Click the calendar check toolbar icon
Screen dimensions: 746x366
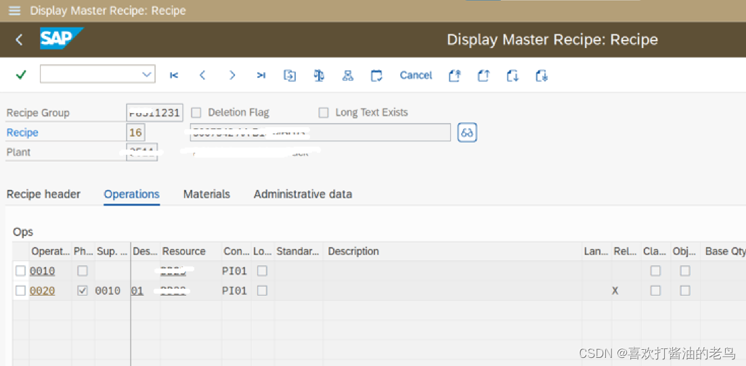coord(376,75)
